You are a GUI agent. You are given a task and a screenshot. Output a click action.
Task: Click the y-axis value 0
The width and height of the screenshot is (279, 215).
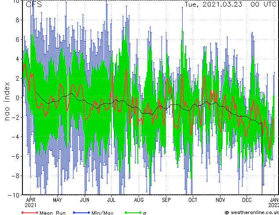pyautogui.click(x=18, y=98)
